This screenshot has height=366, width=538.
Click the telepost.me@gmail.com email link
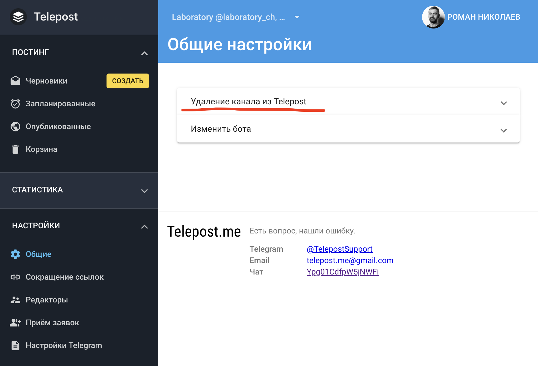tap(350, 260)
